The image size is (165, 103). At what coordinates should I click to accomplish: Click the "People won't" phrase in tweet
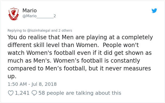121,45
